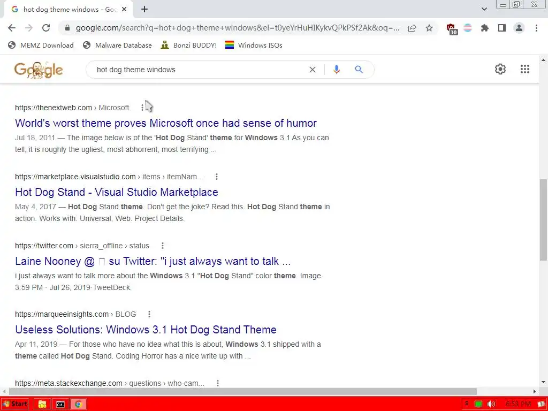
Task: Click the scroll up arrow
Action: coord(543,60)
